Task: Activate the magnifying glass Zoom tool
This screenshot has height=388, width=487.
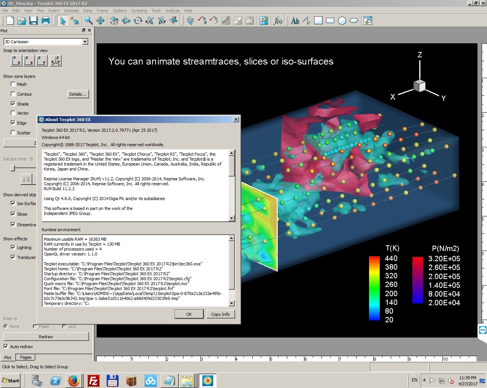Action: 88,21
